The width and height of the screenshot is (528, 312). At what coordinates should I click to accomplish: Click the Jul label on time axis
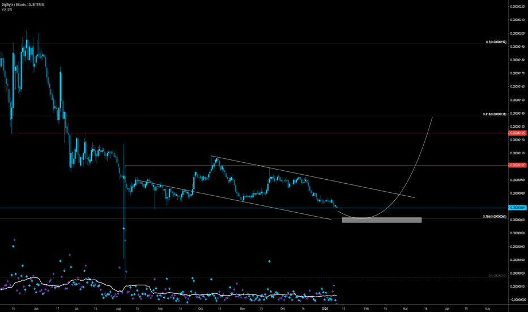click(x=76, y=309)
